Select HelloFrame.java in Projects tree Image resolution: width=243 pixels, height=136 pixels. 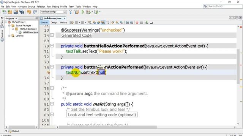[x=30, y=32]
